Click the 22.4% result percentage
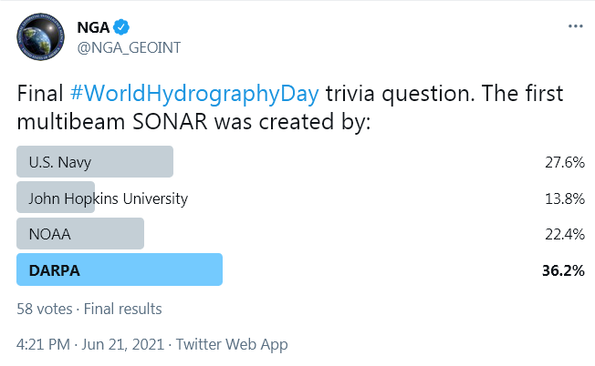The height and width of the screenshot is (366, 595). 565,234
